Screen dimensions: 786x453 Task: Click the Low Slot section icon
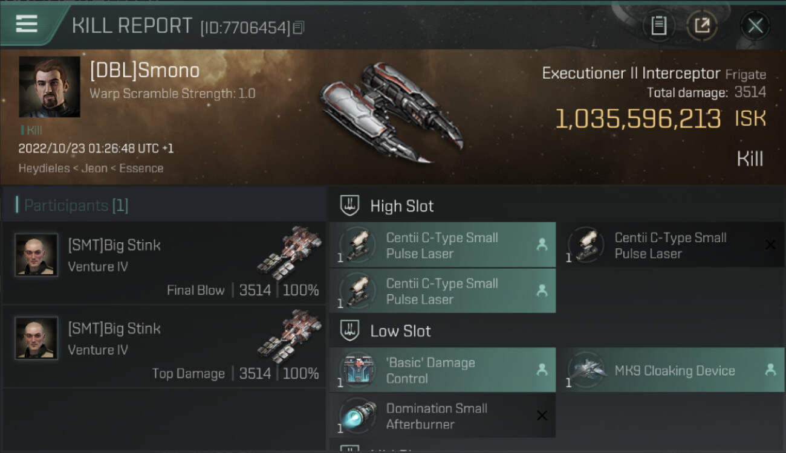[350, 330]
